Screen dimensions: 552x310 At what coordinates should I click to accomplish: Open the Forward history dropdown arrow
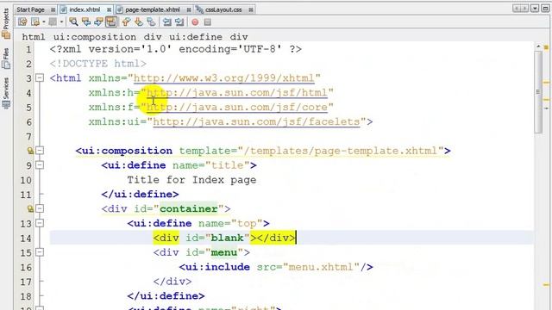(x=61, y=22)
